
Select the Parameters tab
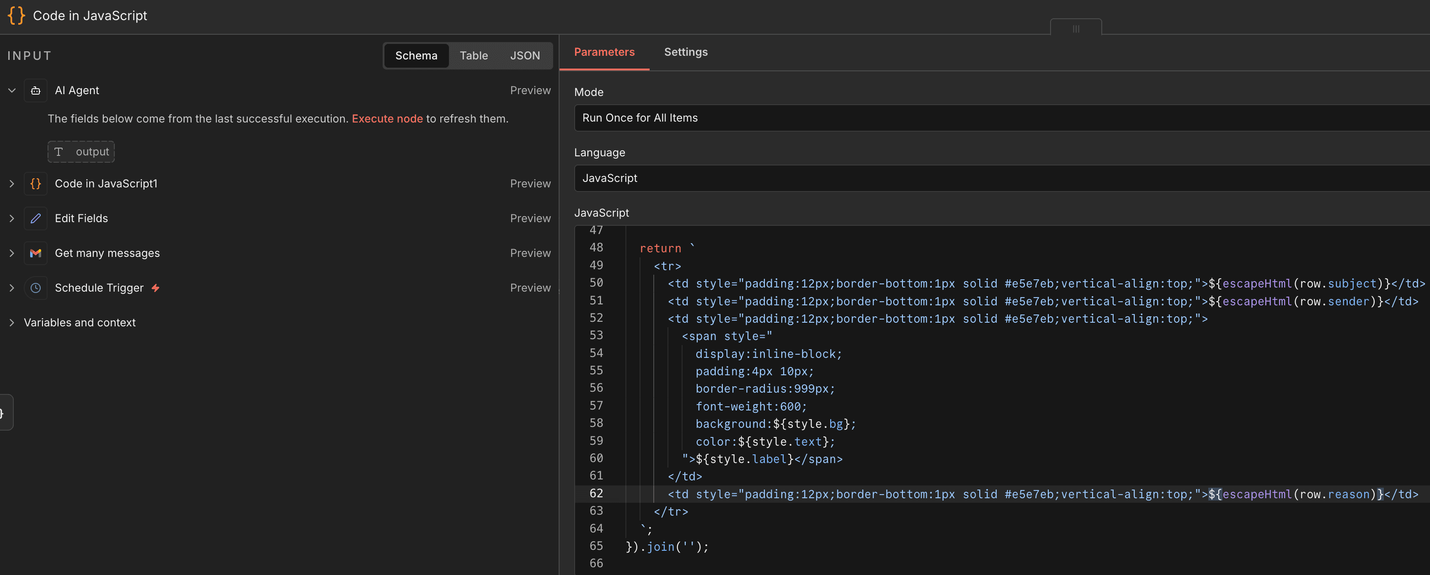(x=604, y=52)
